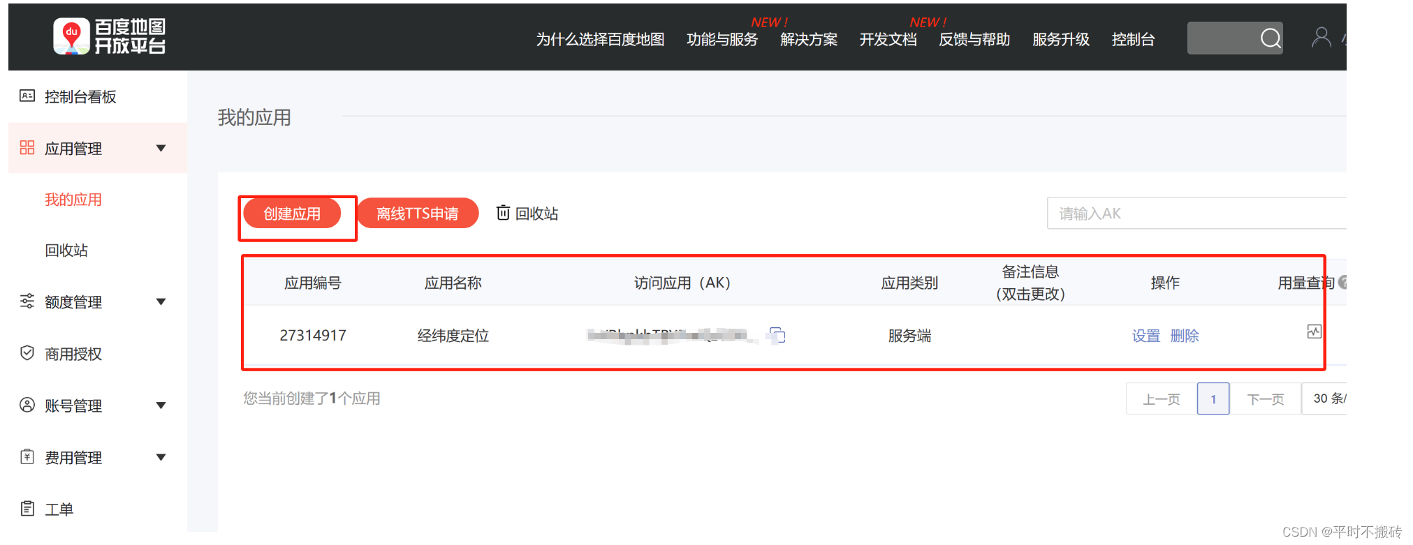Expand the 额度管理 menu arrow
This screenshot has height=545, width=1413.
click(x=161, y=301)
